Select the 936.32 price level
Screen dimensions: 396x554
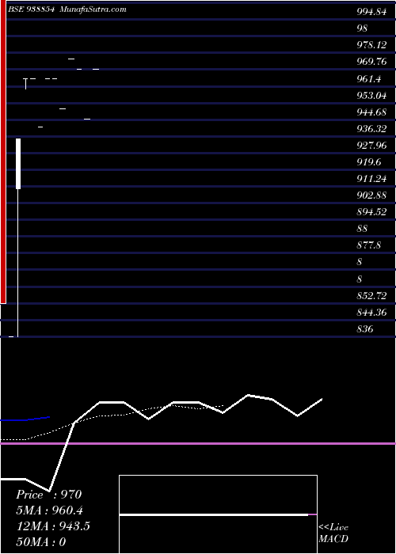pos(371,129)
